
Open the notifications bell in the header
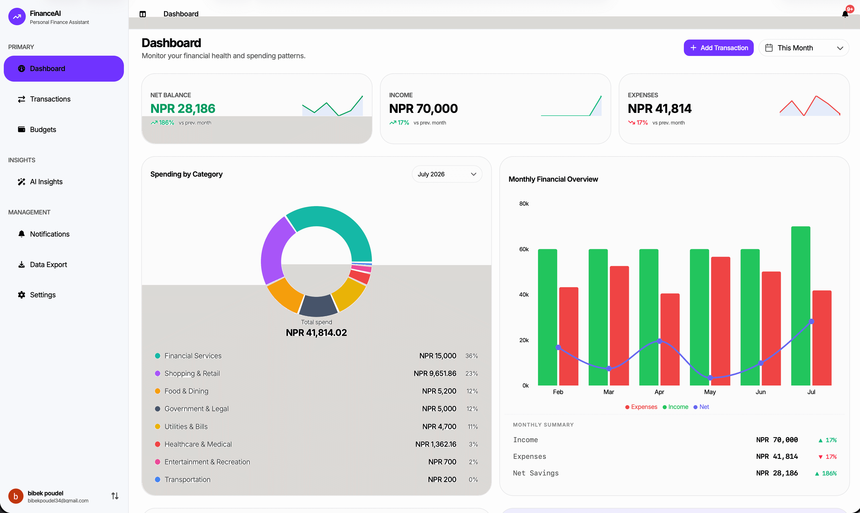coord(845,14)
